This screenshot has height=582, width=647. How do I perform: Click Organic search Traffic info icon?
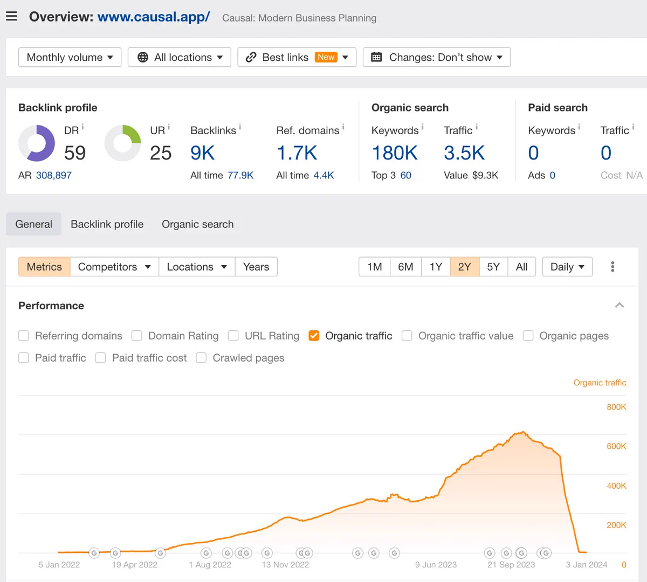click(x=477, y=127)
